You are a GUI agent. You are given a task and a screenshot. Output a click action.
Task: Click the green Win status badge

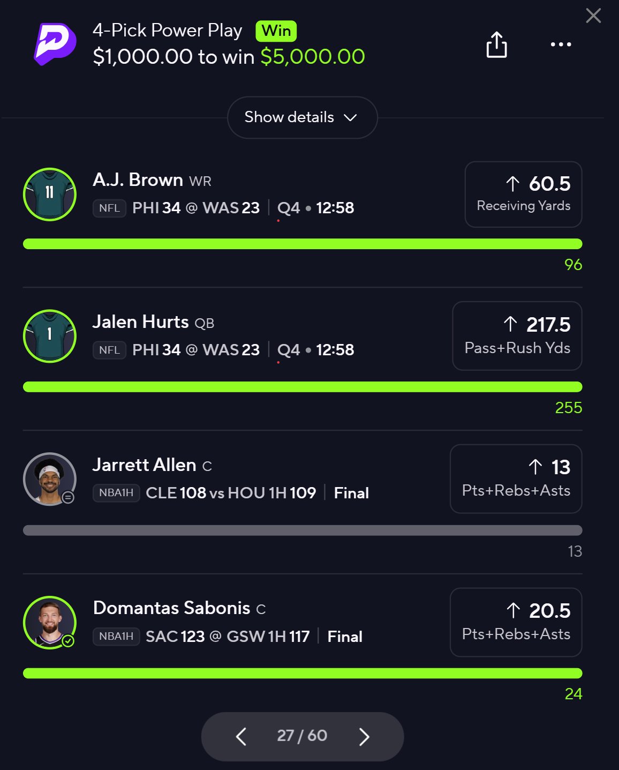[276, 31]
